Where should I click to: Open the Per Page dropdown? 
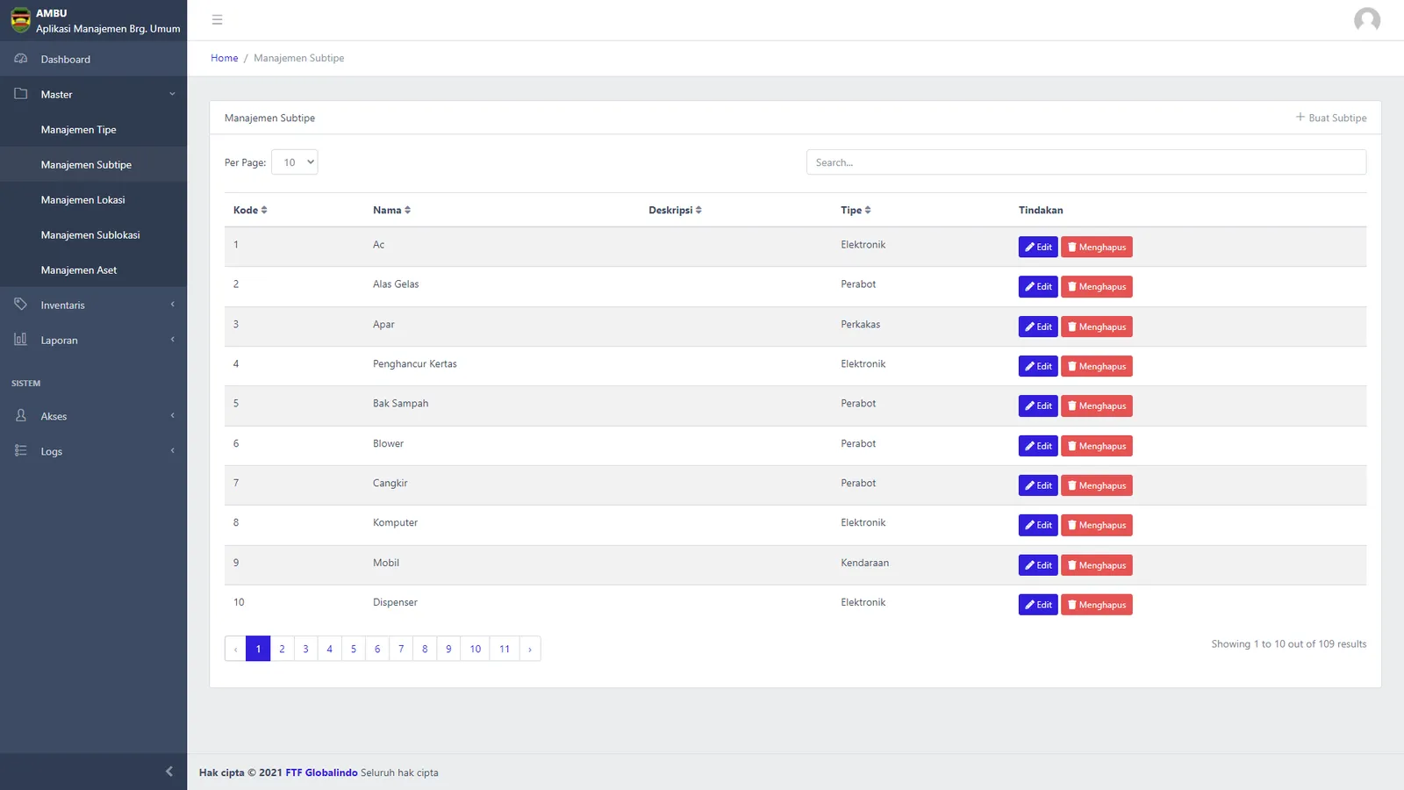click(x=295, y=162)
